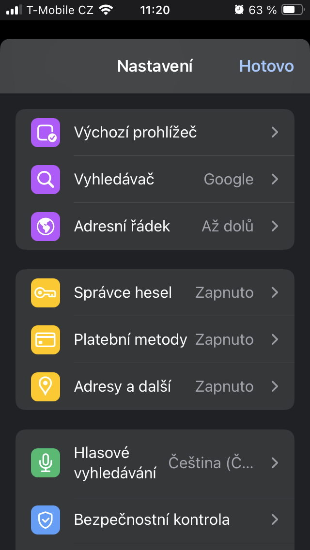Image resolution: width=310 pixels, height=550 pixels.
Task: Tap the voice search microphone icon
Action: pyautogui.click(x=46, y=463)
